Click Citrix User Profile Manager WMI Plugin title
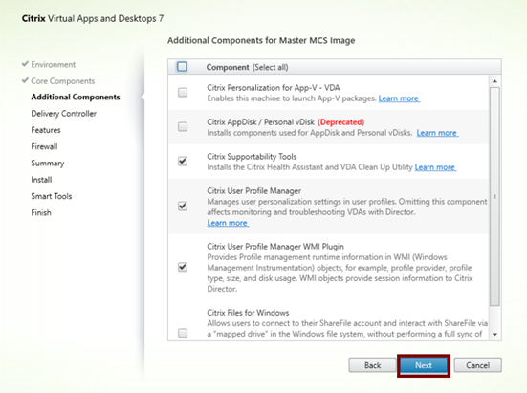The height and width of the screenshot is (393, 527). 275,247
